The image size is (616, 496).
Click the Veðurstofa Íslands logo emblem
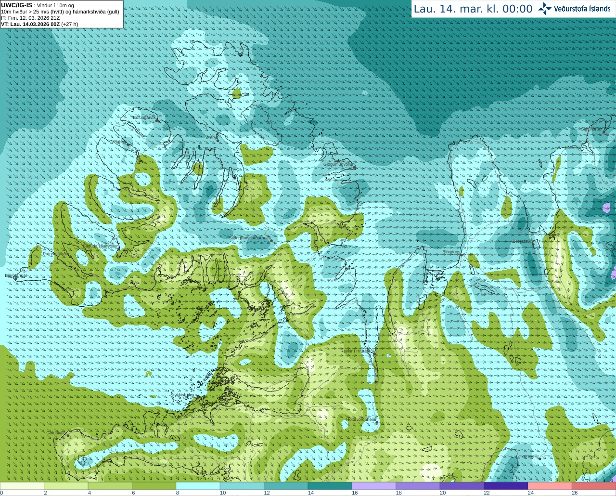click(x=545, y=9)
